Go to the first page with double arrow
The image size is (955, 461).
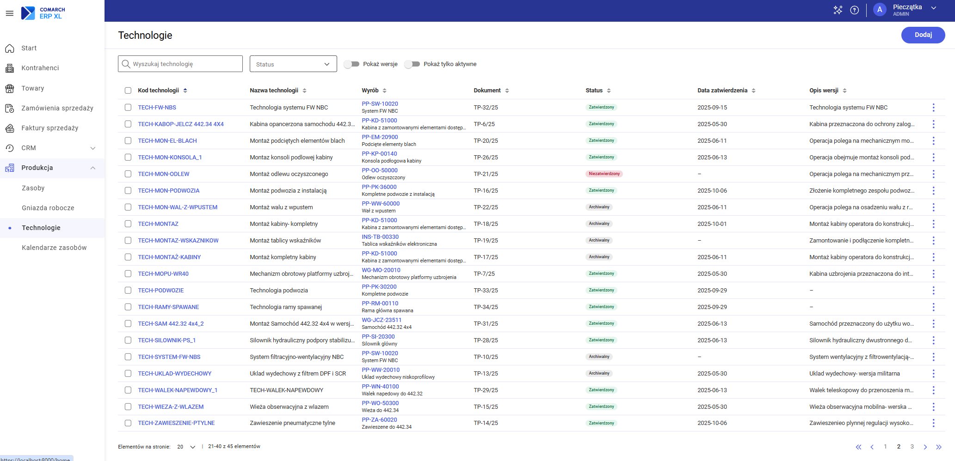(858, 447)
